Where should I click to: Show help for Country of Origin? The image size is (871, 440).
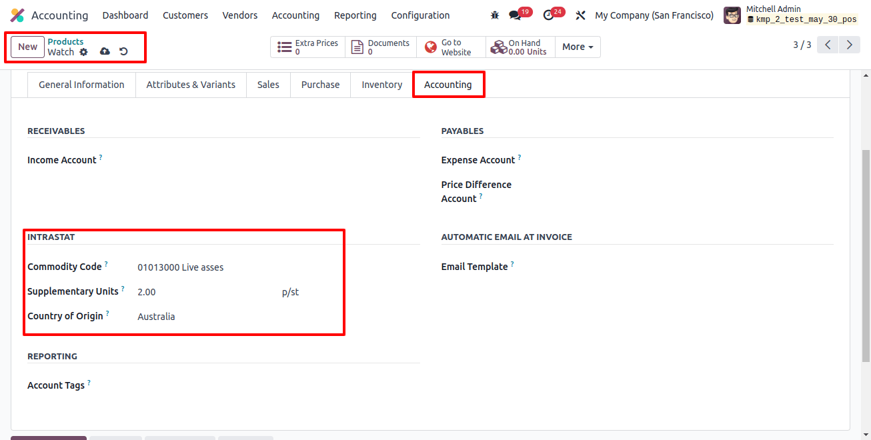[107, 313]
